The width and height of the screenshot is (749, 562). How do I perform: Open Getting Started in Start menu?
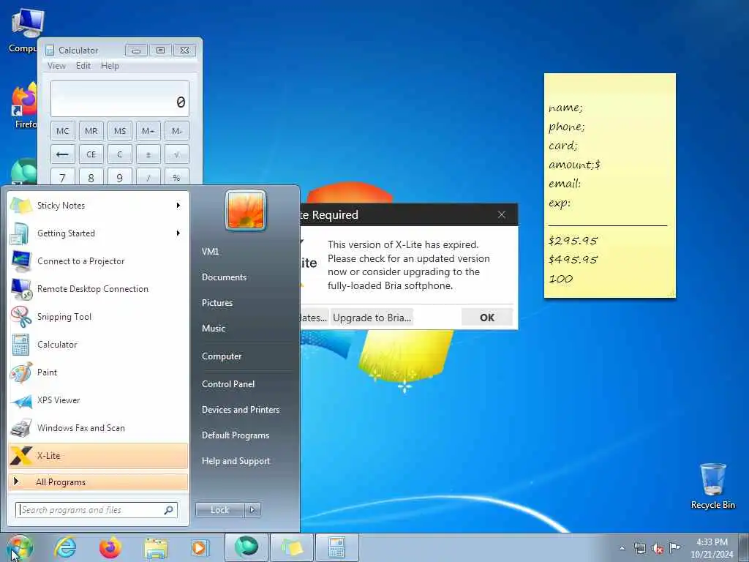pos(98,233)
